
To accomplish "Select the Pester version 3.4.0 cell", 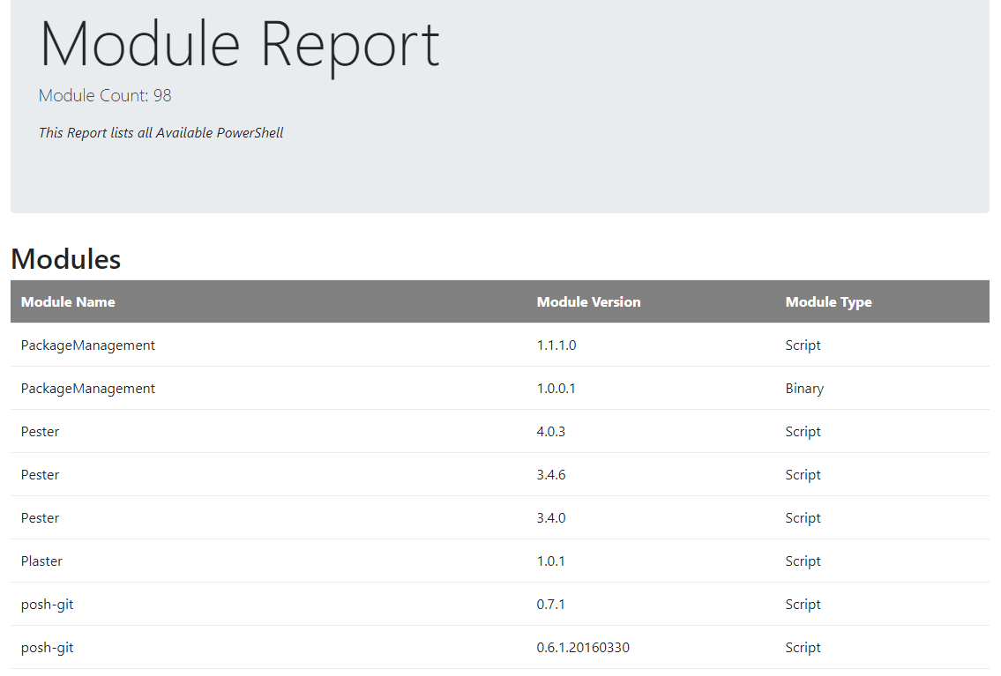I will pyautogui.click(x=550, y=518).
